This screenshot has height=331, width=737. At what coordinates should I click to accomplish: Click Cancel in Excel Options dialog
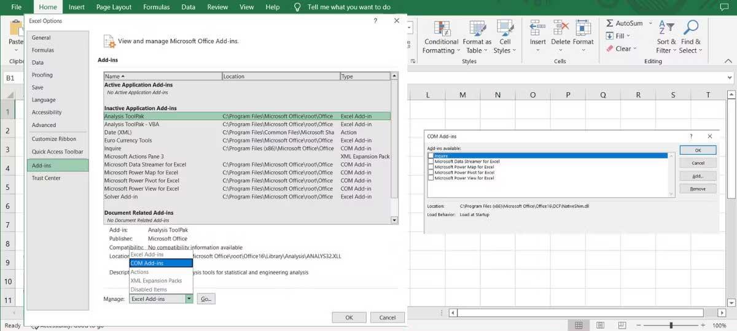click(x=388, y=317)
